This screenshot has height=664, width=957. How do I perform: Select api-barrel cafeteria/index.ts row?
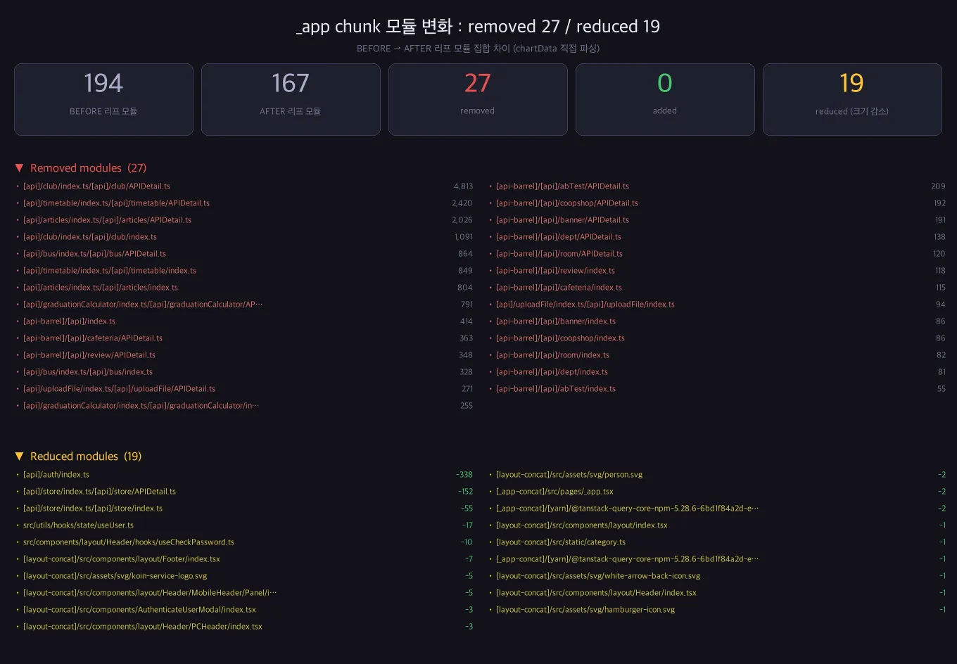click(717, 288)
